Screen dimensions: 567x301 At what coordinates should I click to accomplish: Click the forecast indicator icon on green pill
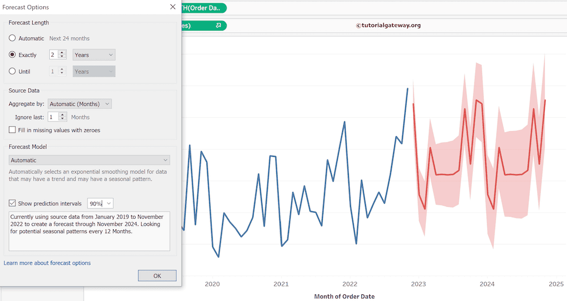pyautogui.click(x=219, y=25)
